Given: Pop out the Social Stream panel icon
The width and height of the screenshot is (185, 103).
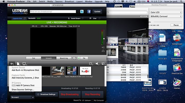Looking at the screenshot, I should coord(82,18).
